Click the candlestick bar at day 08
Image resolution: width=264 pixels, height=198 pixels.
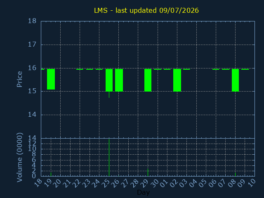tap(236, 80)
